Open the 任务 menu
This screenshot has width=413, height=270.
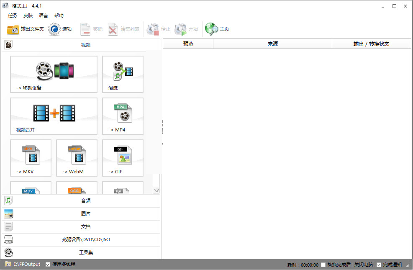pyautogui.click(x=12, y=15)
